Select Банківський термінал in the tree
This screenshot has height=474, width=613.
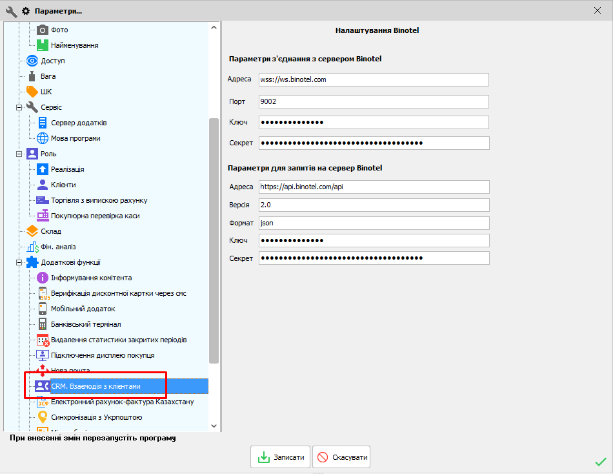pos(86,324)
